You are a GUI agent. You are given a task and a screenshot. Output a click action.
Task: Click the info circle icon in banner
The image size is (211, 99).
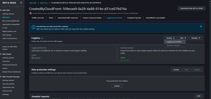point(33,27)
